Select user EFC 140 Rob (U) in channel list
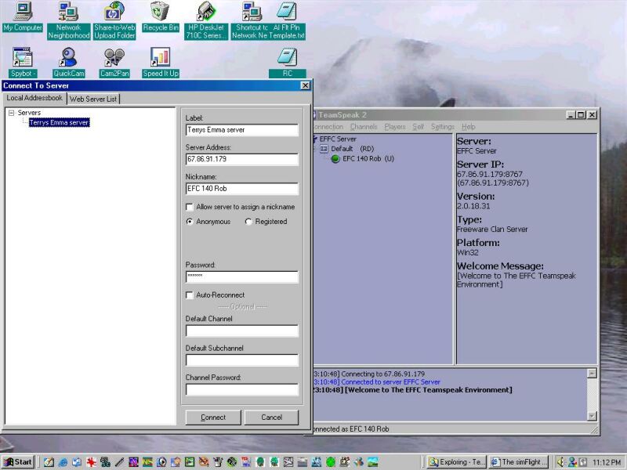Viewport: 627px width, 470px height. tap(368, 159)
